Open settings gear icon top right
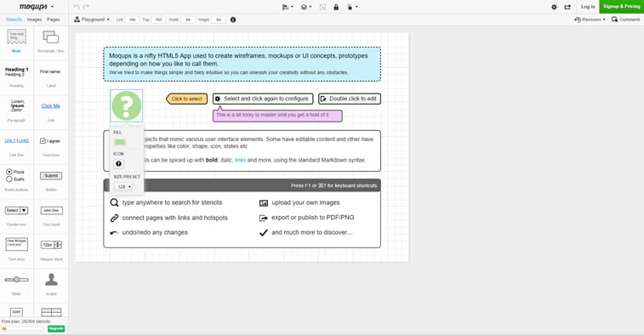 pyautogui.click(x=554, y=7)
